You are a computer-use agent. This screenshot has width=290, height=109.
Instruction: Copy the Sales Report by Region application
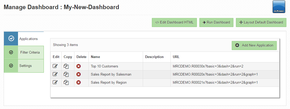tap(66, 82)
